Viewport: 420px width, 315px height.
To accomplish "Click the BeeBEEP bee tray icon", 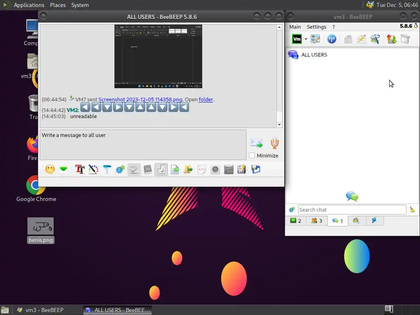I will (370, 5).
